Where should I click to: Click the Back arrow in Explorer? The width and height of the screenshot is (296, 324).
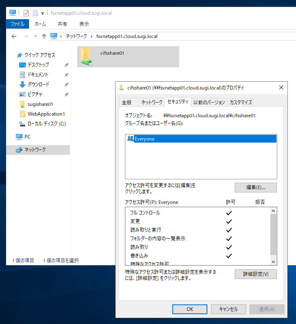14,37
